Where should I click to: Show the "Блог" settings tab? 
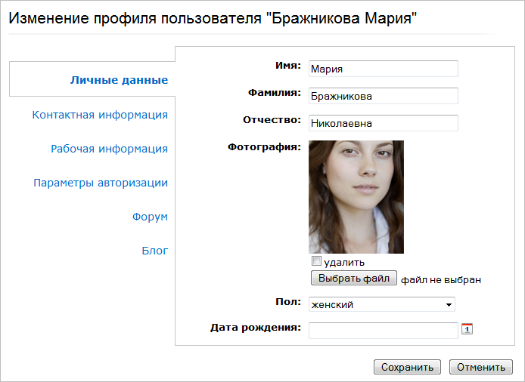tap(154, 251)
